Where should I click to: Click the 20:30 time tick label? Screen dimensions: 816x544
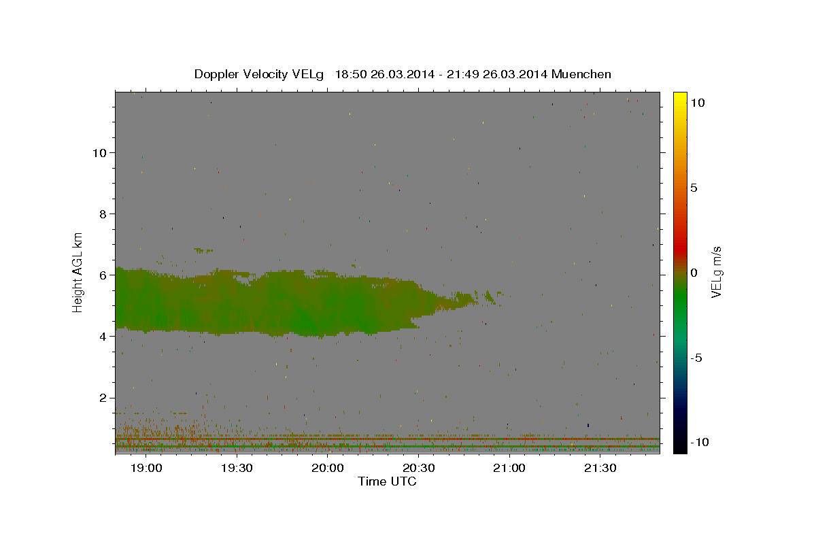point(418,469)
